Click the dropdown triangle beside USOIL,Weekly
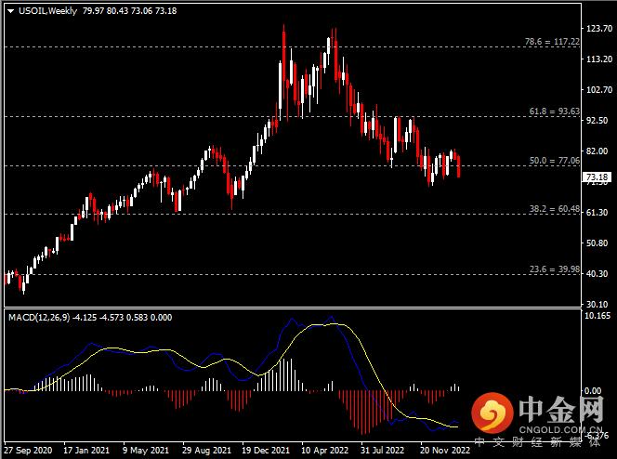Screen dimensions: 617x459 click(x=9, y=10)
